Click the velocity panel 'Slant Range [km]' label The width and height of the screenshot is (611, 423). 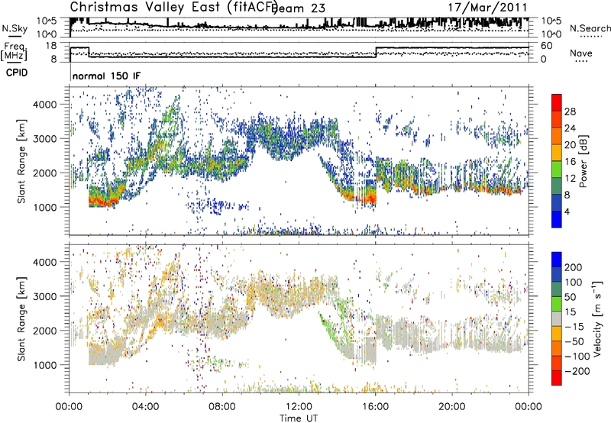pos(21,319)
